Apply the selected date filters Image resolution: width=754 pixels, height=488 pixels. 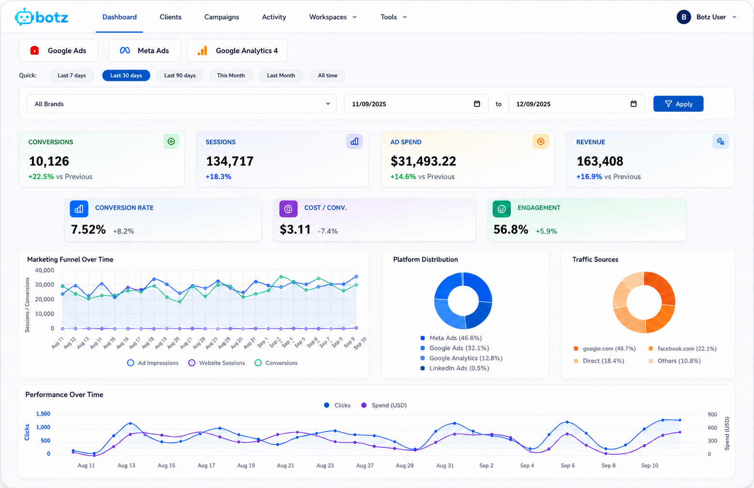pos(678,104)
